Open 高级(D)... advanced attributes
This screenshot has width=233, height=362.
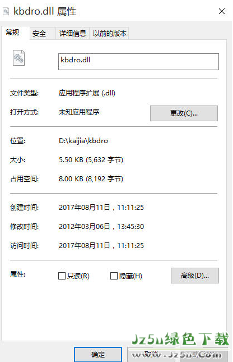pyautogui.click(x=195, y=276)
